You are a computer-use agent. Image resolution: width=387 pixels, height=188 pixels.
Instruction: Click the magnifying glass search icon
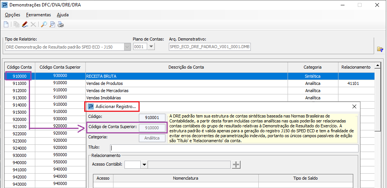coord(44,24)
